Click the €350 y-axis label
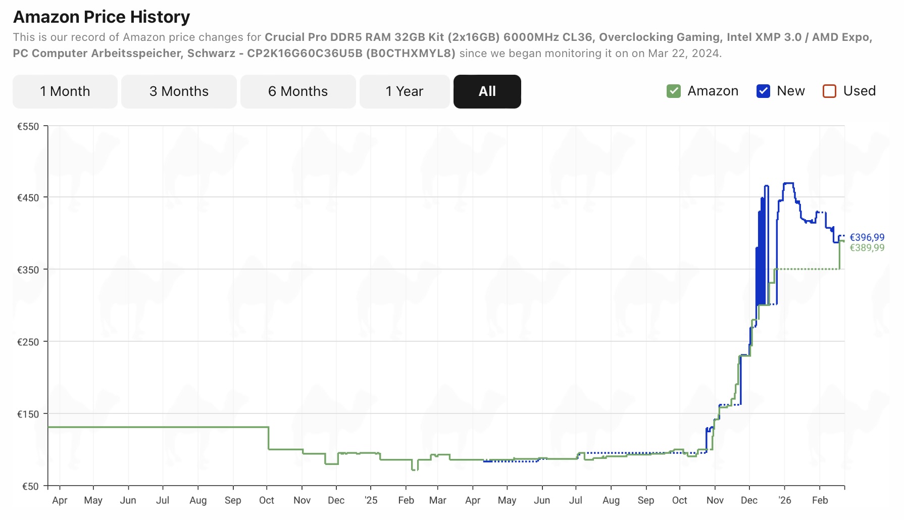 28,270
